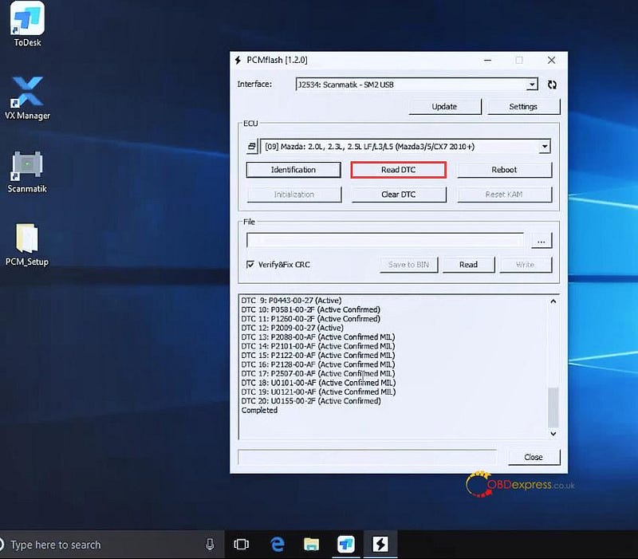Click the Initialization button

(293, 195)
